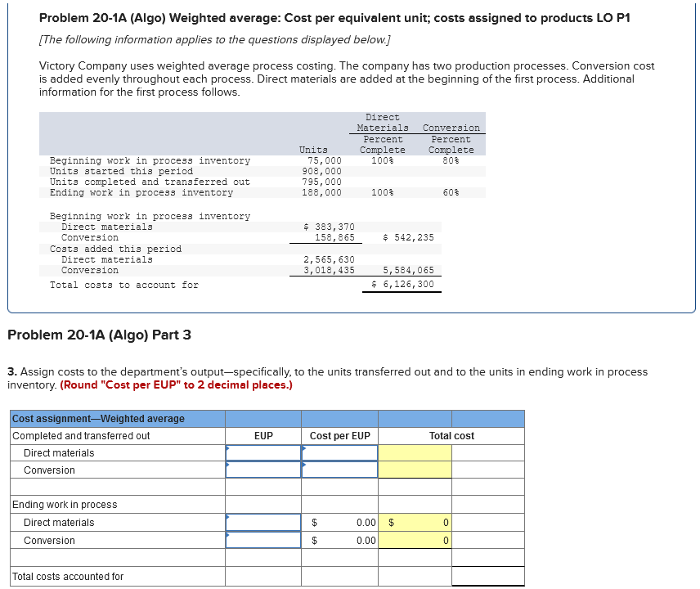Select the Ending work in process Conversion EUP cell
Viewport: 700px width, 589px height.
262,540
